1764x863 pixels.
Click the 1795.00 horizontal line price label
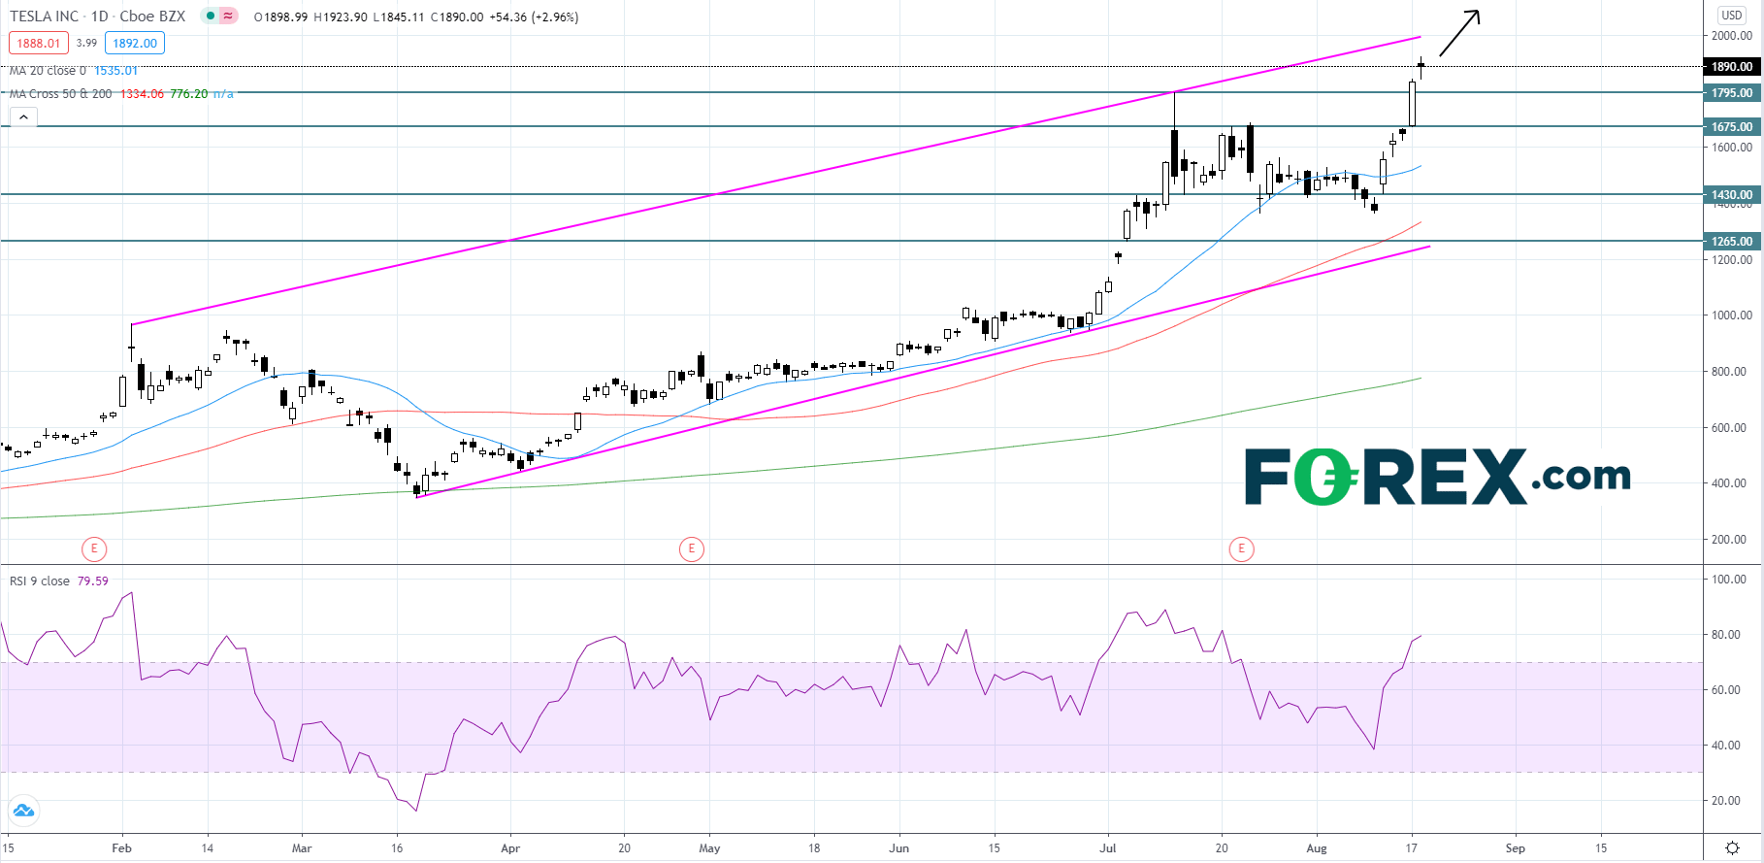pos(1732,93)
